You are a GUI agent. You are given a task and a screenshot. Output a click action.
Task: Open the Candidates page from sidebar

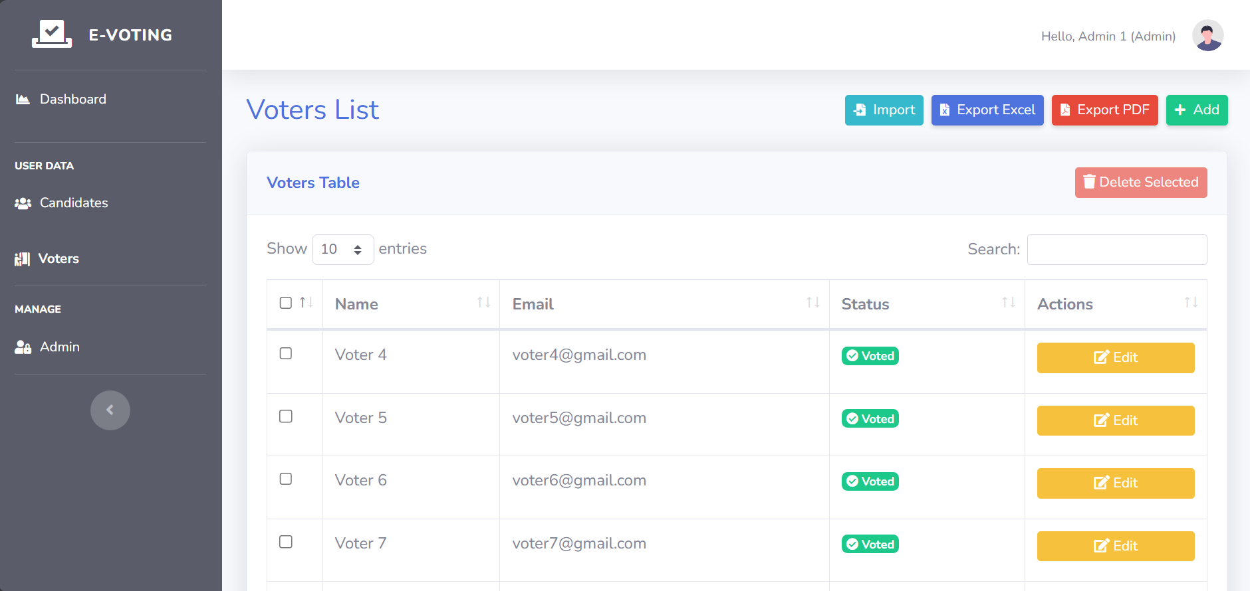pyautogui.click(x=74, y=203)
